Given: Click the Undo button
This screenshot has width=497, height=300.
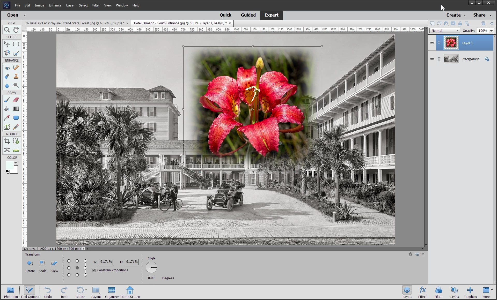Looking at the screenshot, I should click(48, 292).
